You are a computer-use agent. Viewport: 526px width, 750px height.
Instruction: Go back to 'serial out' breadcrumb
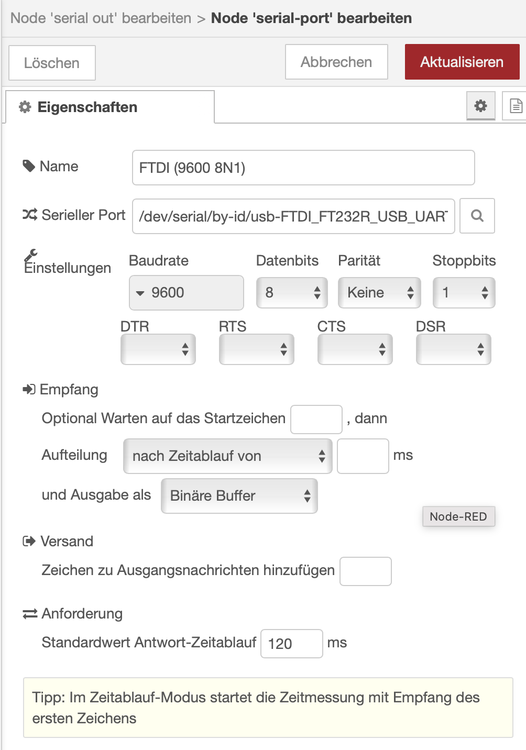tap(101, 18)
